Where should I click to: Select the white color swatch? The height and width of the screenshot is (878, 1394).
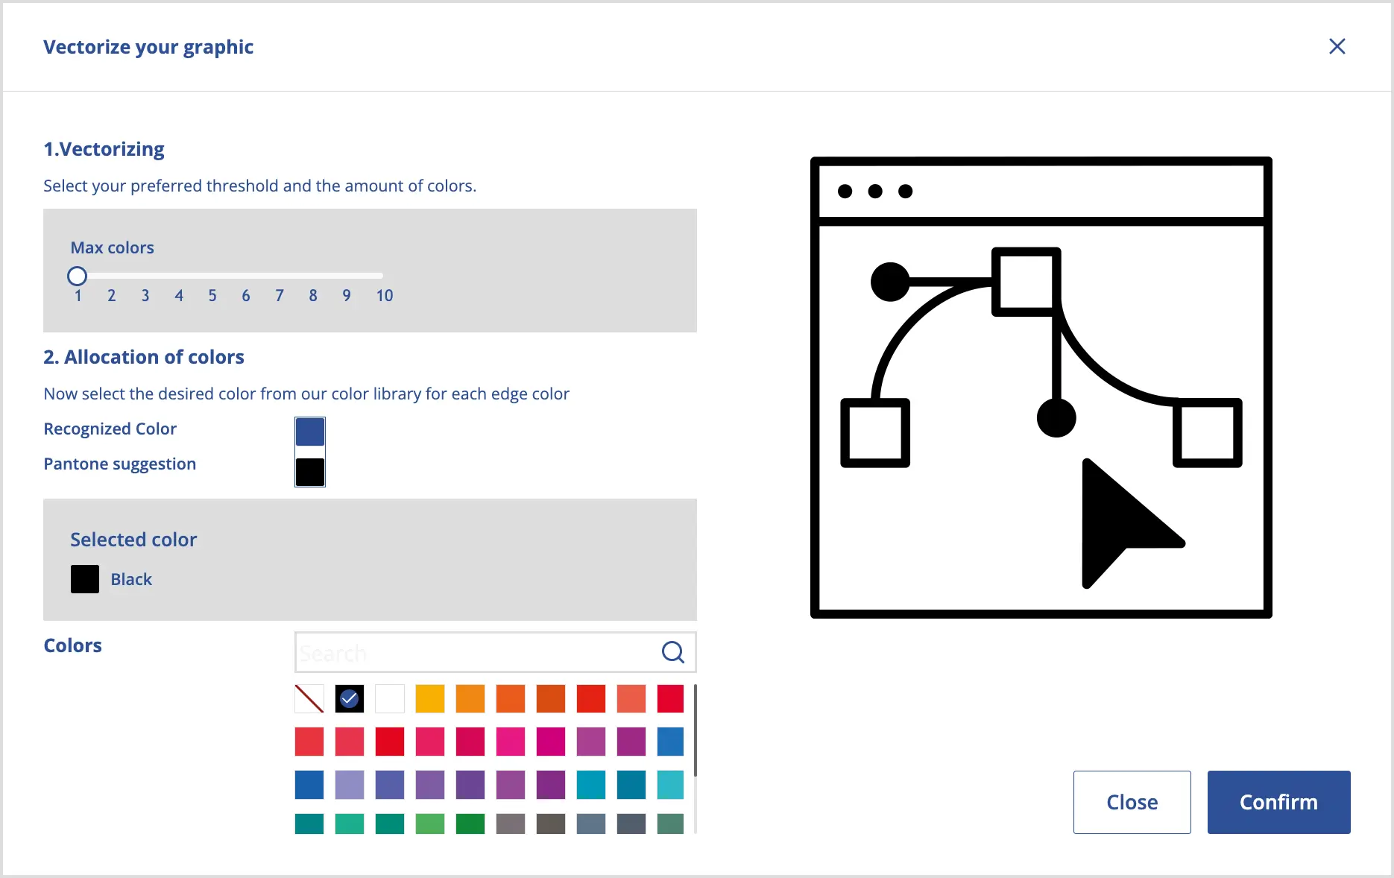[390, 699]
